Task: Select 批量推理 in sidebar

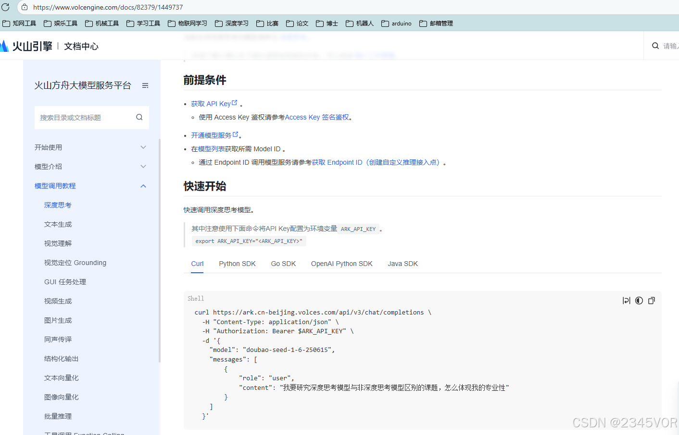Action: 58,416
